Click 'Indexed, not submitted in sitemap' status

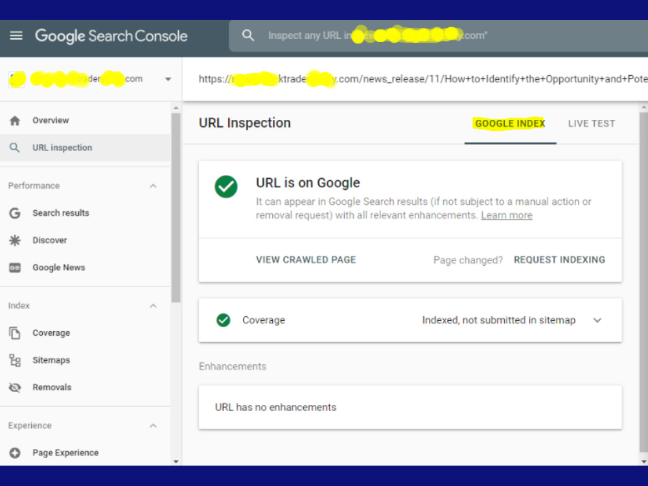tap(499, 320)
